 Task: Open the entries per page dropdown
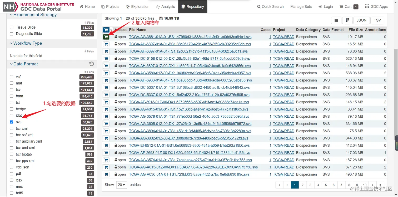(x=122, y=185)
